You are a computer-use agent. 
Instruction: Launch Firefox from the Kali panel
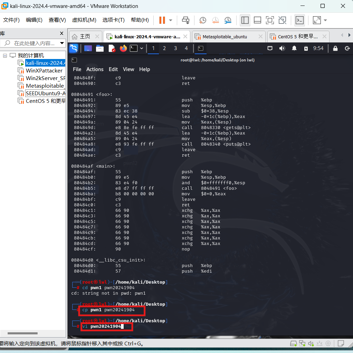pos(123,48)
